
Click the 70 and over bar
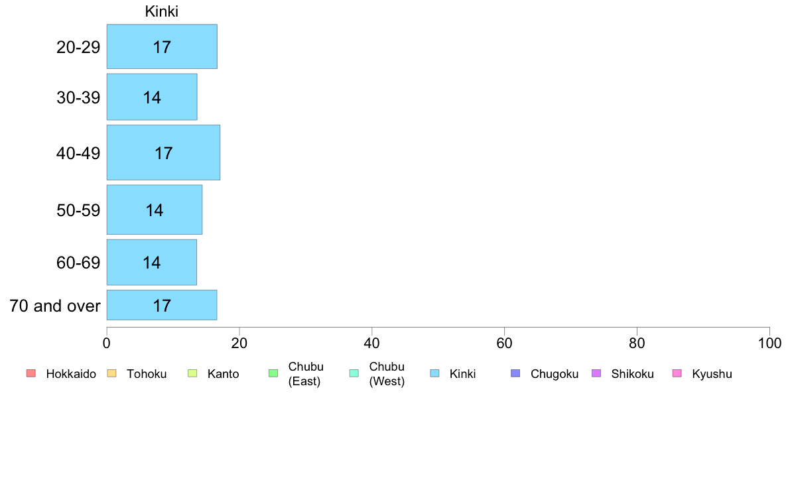162,305
